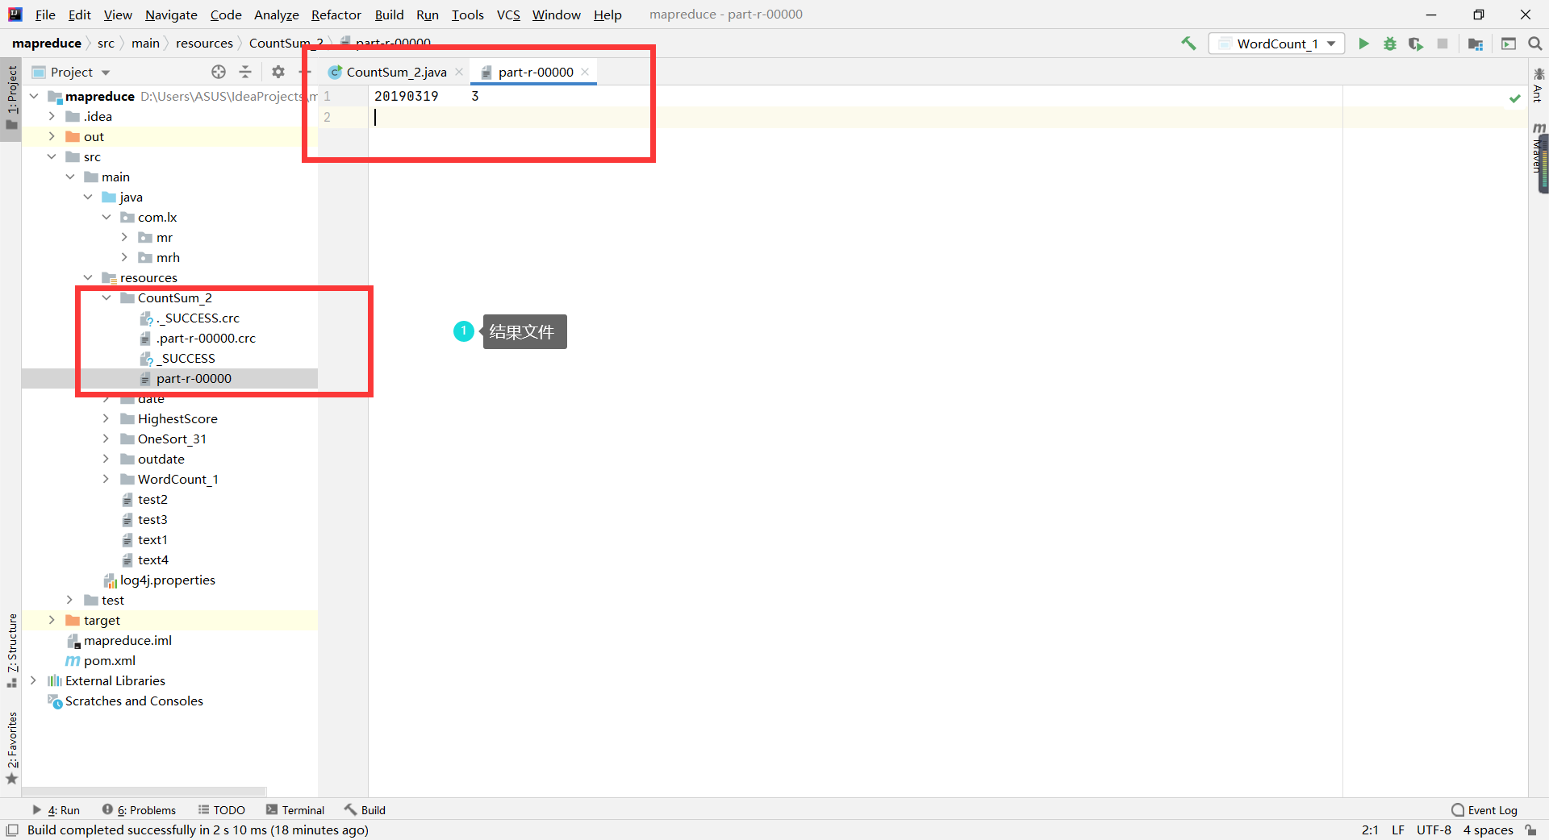Expand the WordCount_1 folder

coord(106,479)
